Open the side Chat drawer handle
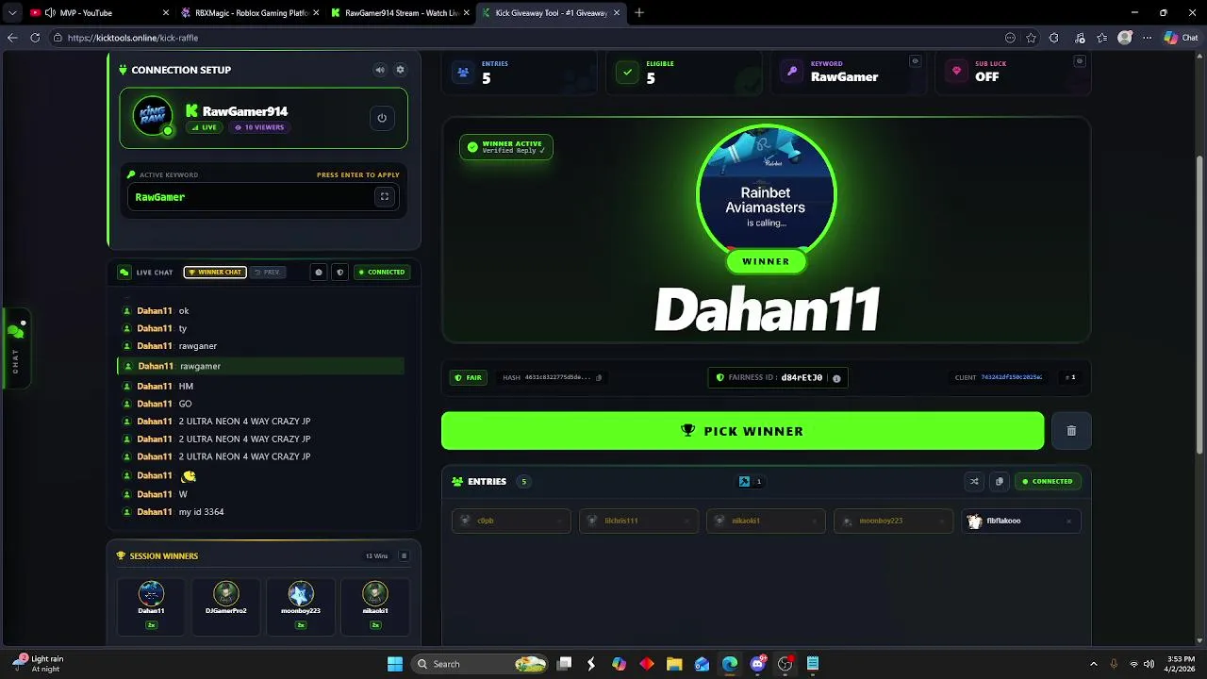 15,349
